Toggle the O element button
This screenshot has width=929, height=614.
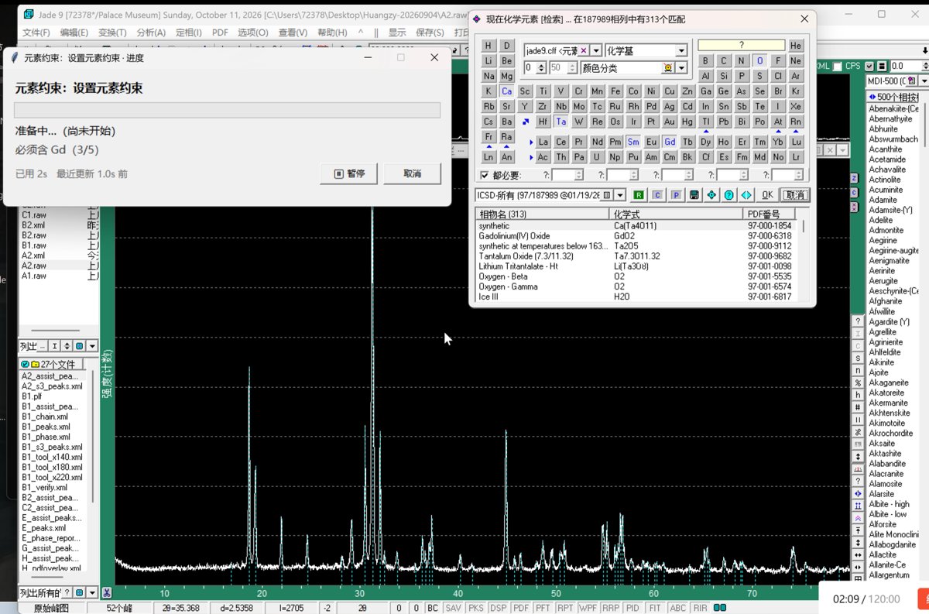tap(759, 60)
